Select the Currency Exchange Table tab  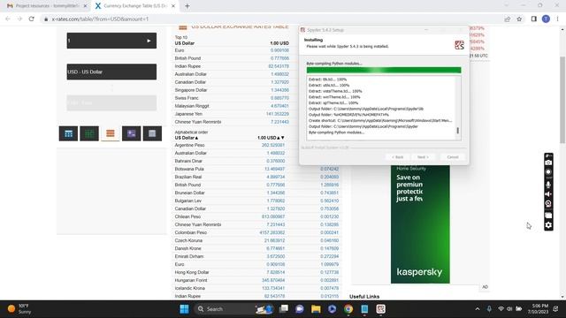click(134, 6)
